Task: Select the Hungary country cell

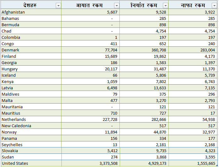Action: pyautogui.click(x=31, y=69)
